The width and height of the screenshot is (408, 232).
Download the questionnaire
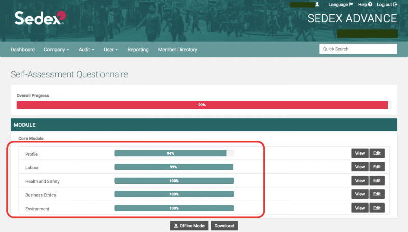pyautogui.click(x=224, y=226)
